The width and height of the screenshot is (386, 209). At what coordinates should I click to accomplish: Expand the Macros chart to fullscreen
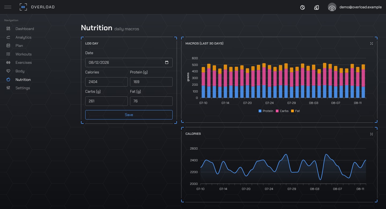(x=372, y=43)
